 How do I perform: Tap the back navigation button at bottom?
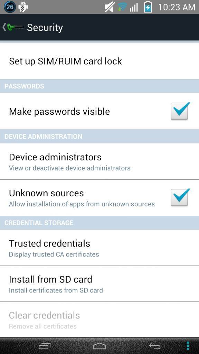pyautogui.click(x=155, y=346)
